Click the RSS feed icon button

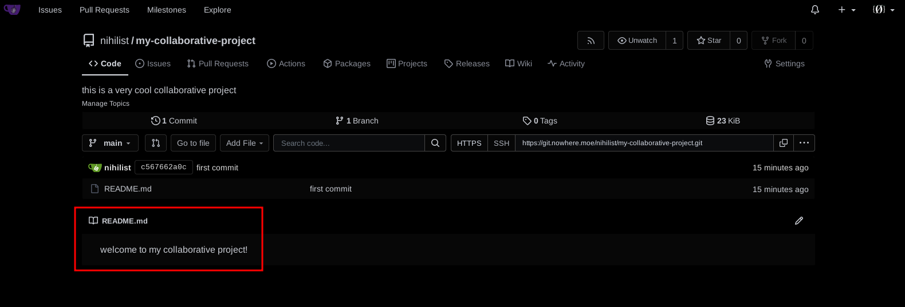pyautogui.click(x=591, y=41)
